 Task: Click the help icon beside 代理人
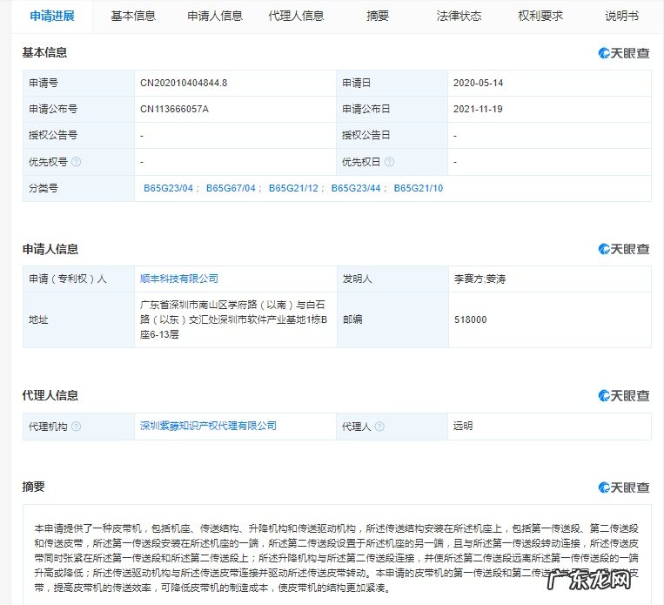[379, 427]
